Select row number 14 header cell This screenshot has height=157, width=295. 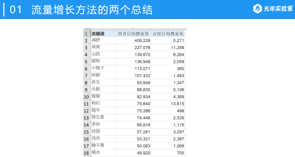pos(86,124)
